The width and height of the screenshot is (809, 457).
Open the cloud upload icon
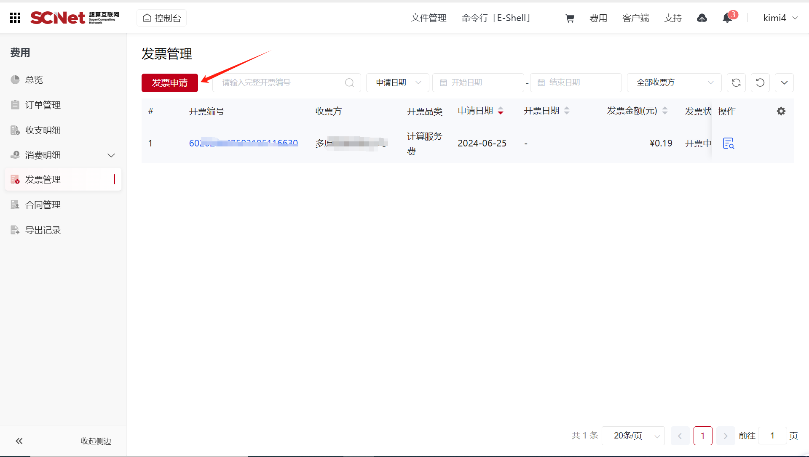702,18
